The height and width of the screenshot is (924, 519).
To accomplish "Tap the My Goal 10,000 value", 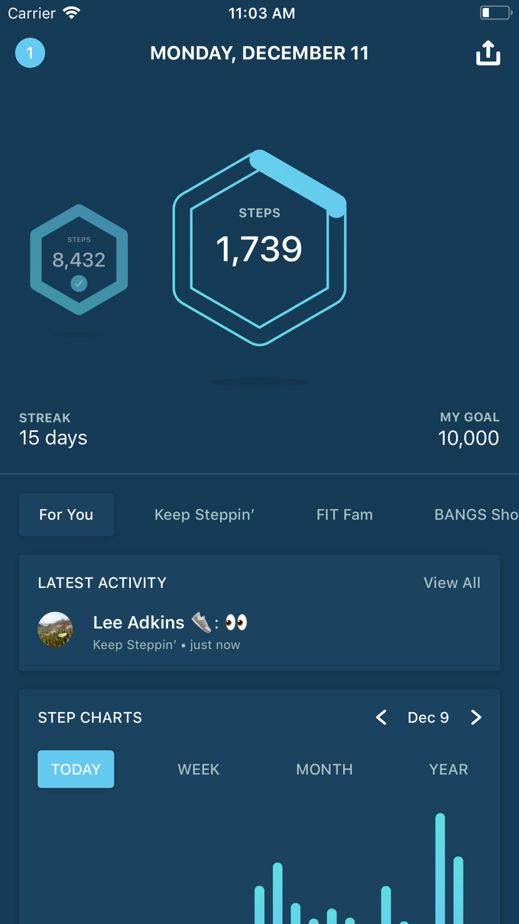I will tap(468, 438).
